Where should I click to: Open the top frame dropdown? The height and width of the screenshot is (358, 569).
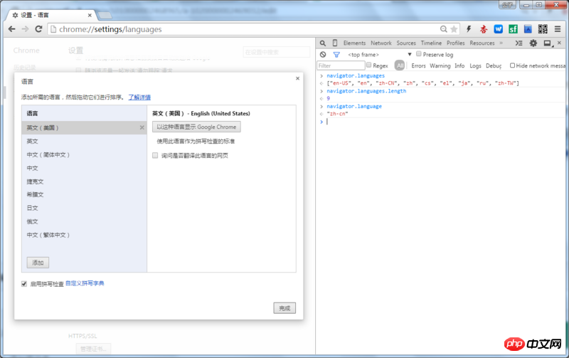380,55
